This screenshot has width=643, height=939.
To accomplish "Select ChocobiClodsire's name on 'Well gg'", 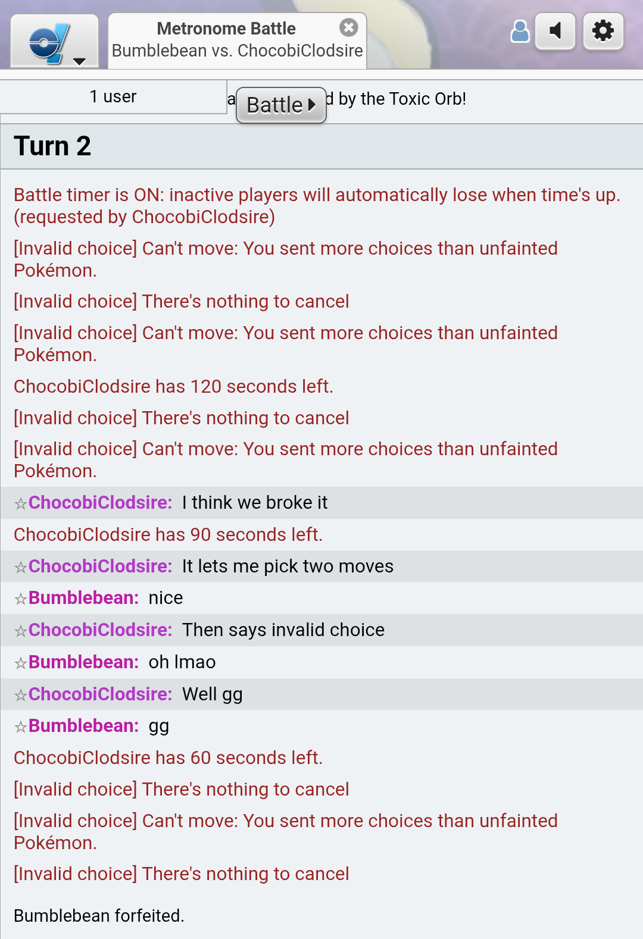I will coord(101,694).
